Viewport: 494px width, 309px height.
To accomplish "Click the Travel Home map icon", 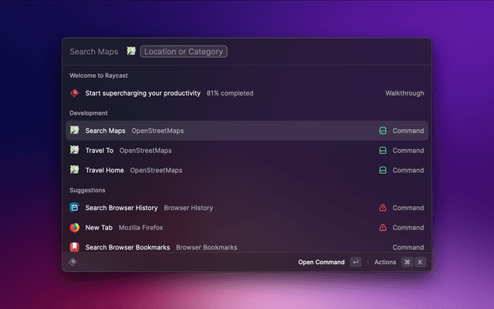I will (75, 170).
